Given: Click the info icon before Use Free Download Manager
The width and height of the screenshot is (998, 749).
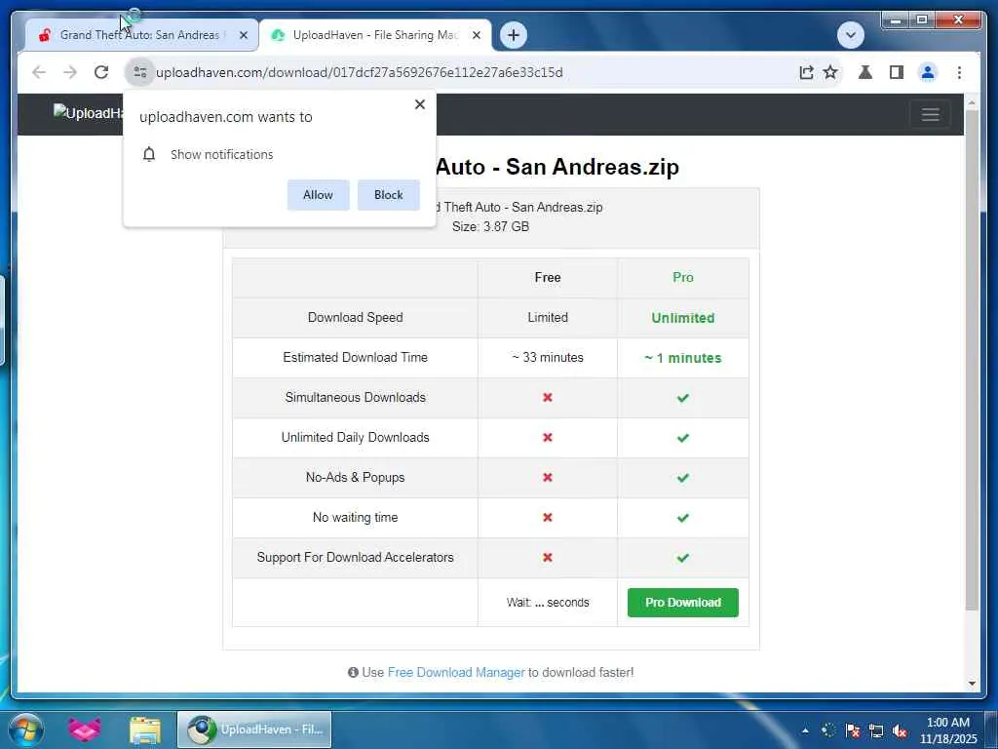Looking at the screenshot, I should [x=353, y=673].
